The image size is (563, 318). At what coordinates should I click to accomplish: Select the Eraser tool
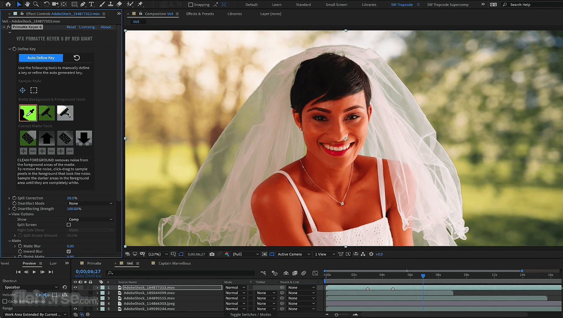119,4
